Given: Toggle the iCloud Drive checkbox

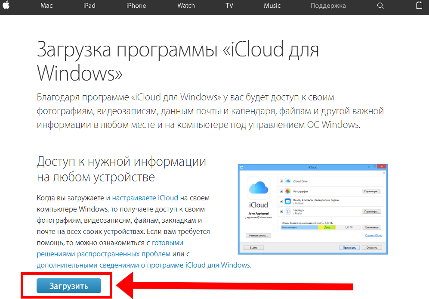Looking at the screenshot, I should pyautogui.click(x=281, y=181).
